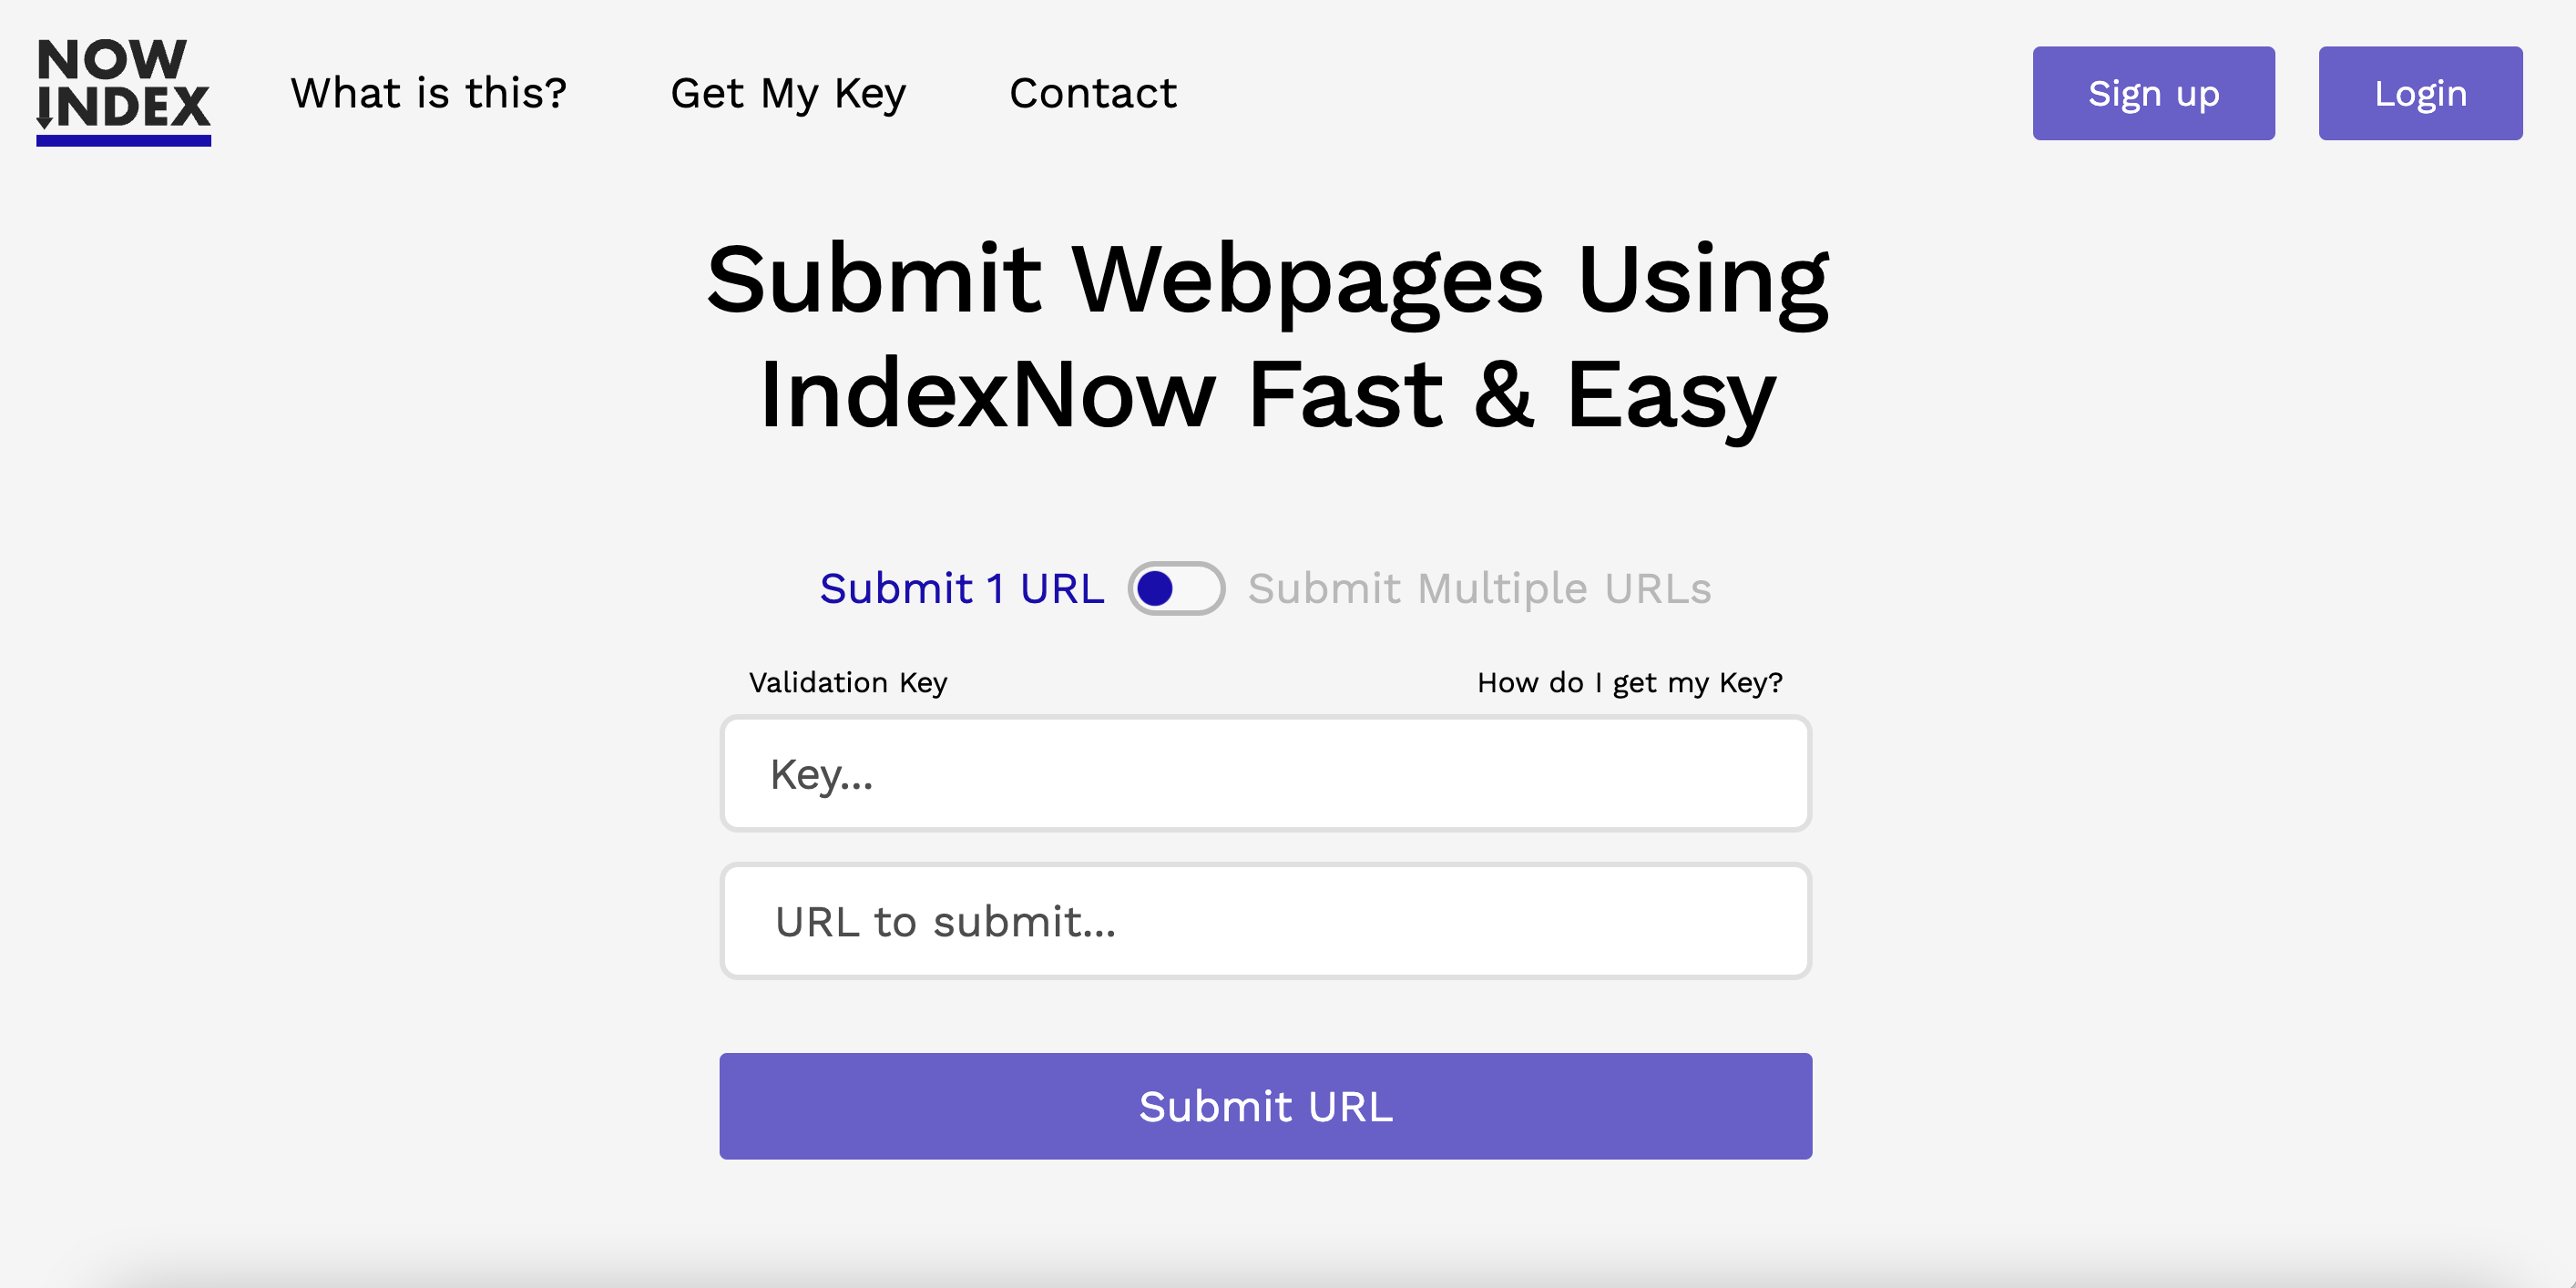The image size is (2576, 1288).
Task: Click the URL to submit input field
Action: pyautogui.click(x=1265, y=921)
